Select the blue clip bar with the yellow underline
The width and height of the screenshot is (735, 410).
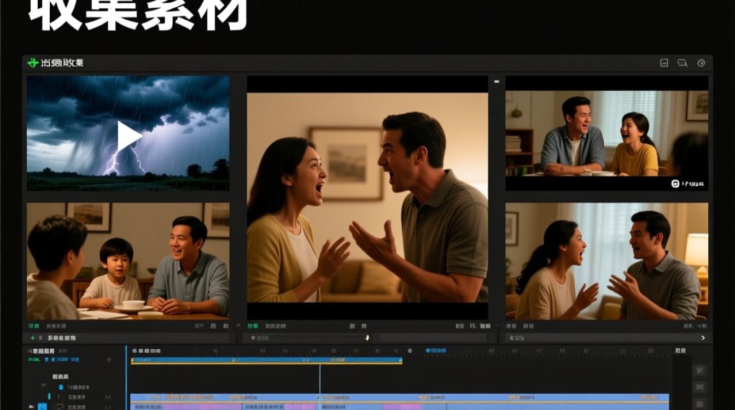click(266, 360)
